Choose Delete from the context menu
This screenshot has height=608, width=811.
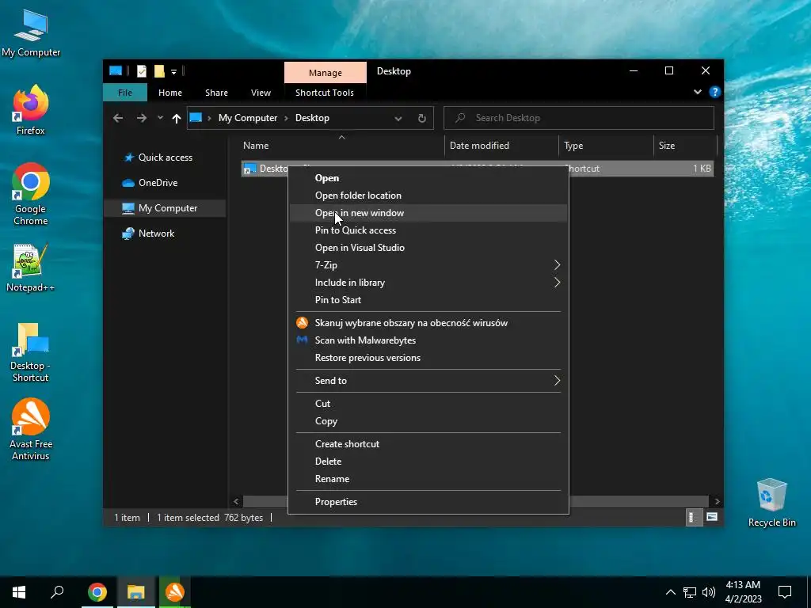coord(428,462)
